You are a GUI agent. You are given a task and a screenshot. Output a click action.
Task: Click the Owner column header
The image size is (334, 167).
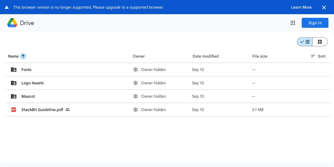coord(139,56)
